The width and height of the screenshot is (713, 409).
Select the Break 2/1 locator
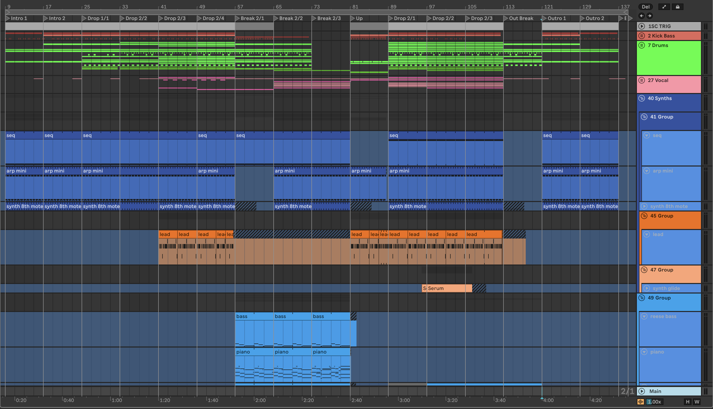pyautogui.click(x=252, y=18)
